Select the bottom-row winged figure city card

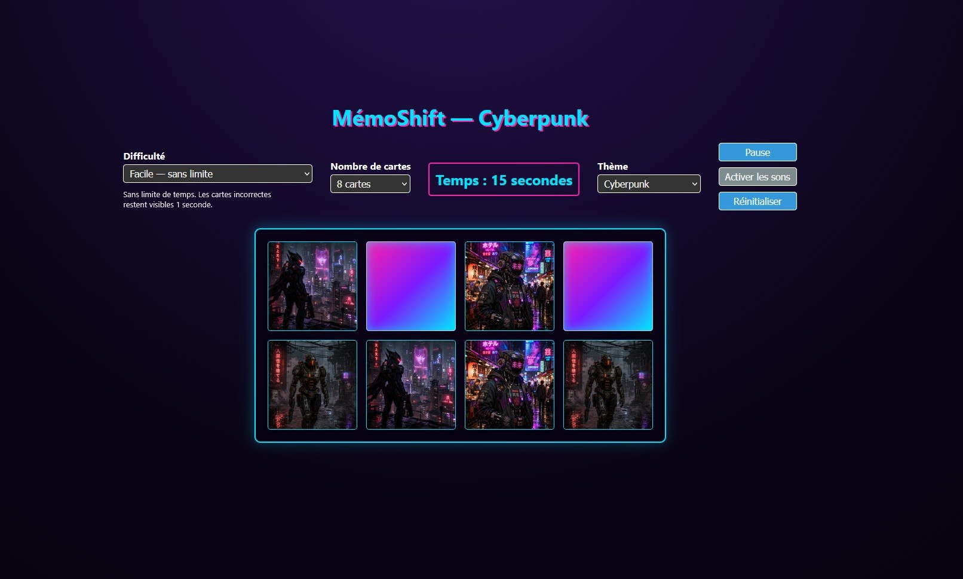411,385
